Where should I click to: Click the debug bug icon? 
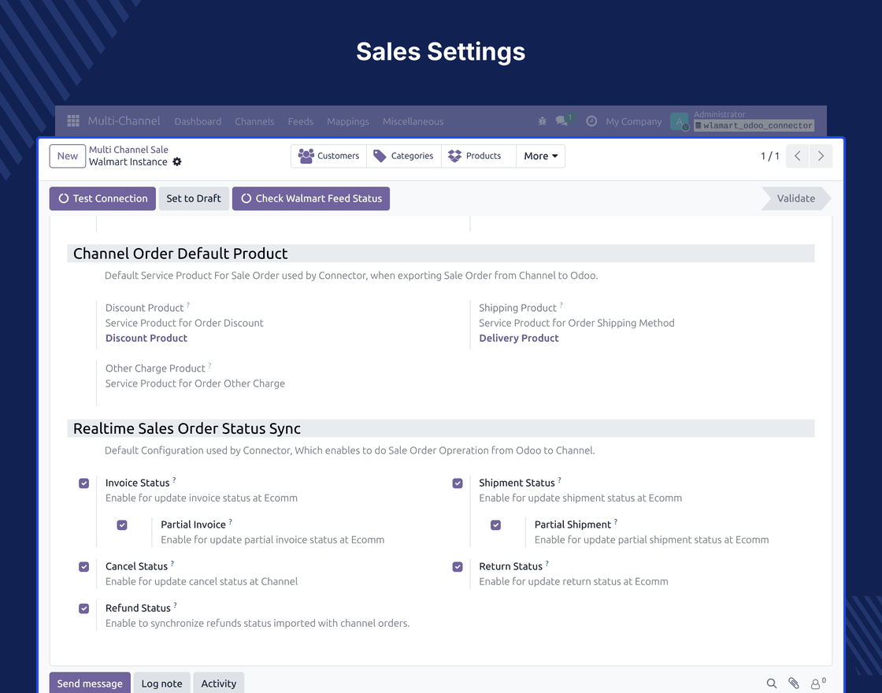pyautogui.click(x=543, y=121)
